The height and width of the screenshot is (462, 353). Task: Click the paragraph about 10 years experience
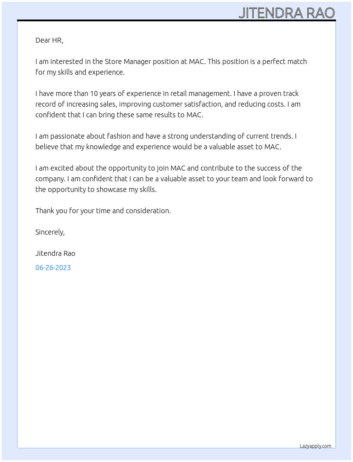pyautogui.click(x=168, y=104)
